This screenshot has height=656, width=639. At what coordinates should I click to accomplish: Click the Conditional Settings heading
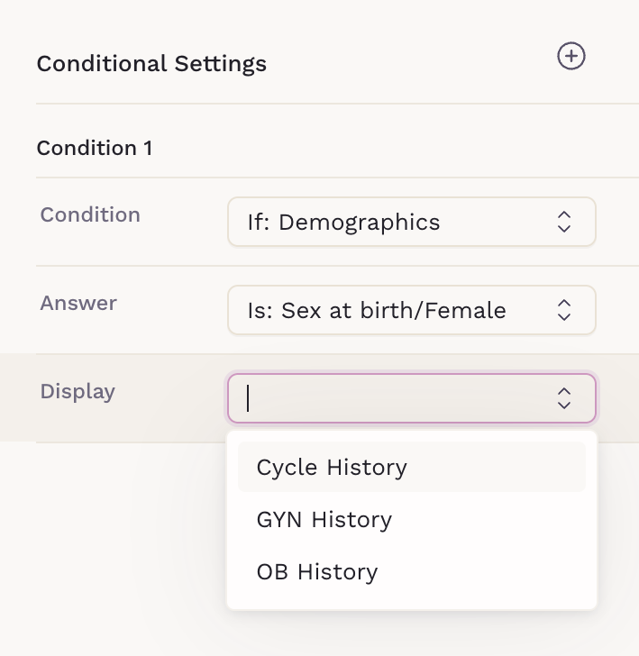151,64
